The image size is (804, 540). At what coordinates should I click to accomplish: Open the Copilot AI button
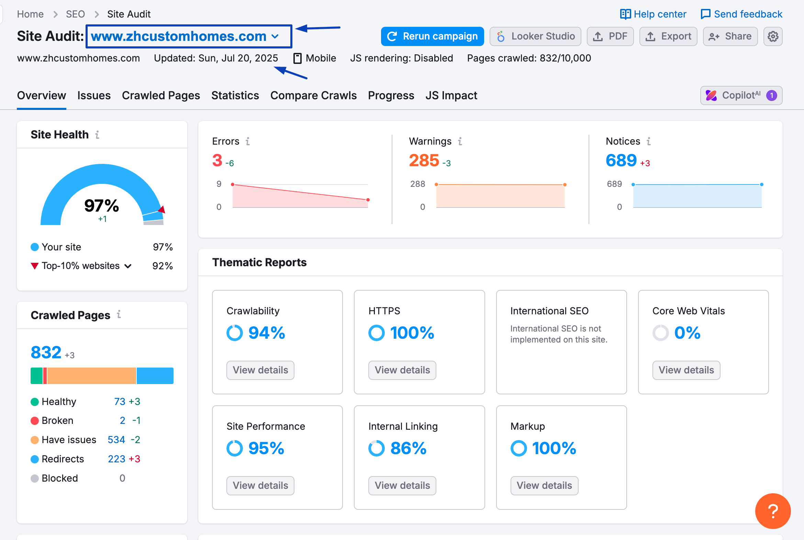pyautogui.click(x=741, y=95)
